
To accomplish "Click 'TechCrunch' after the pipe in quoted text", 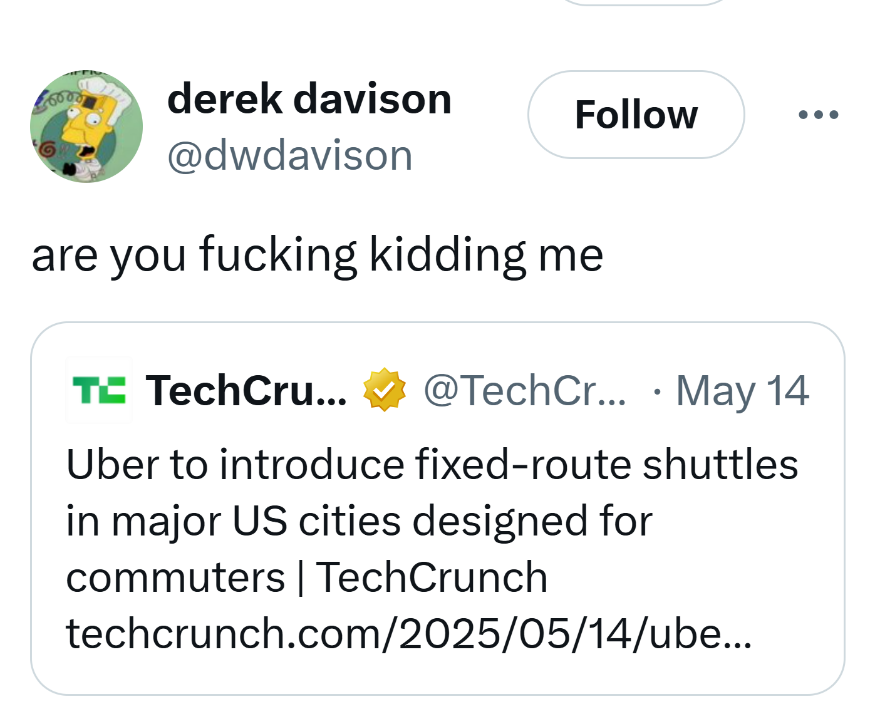I will pos(432,577).
